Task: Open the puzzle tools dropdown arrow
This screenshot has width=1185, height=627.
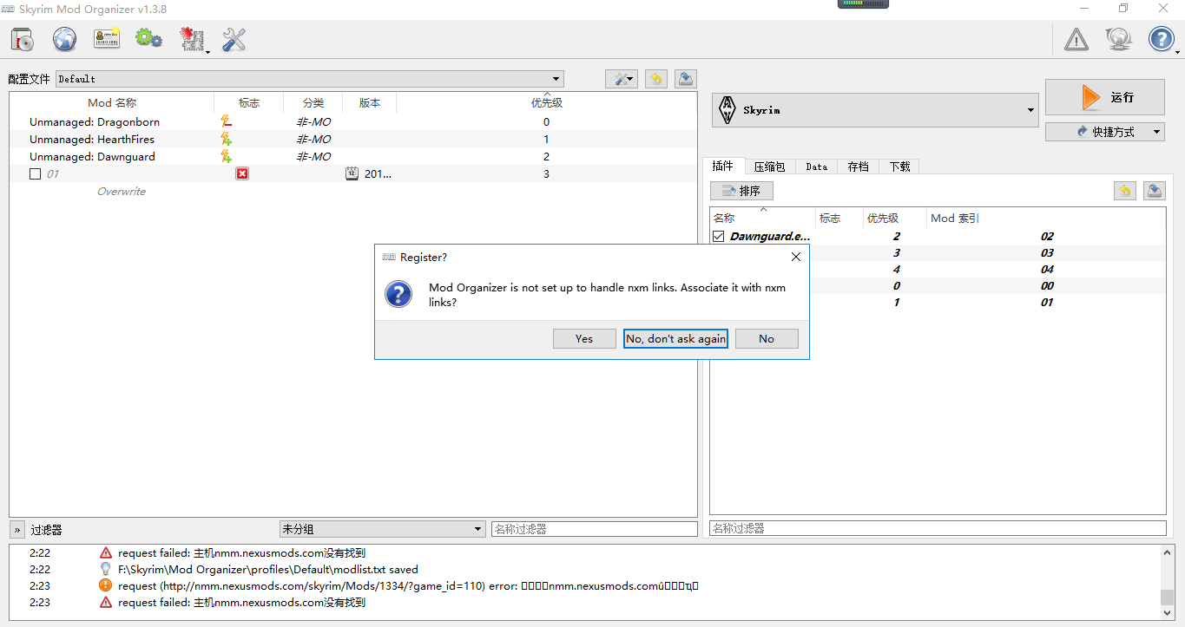Action: click(207, 52)
